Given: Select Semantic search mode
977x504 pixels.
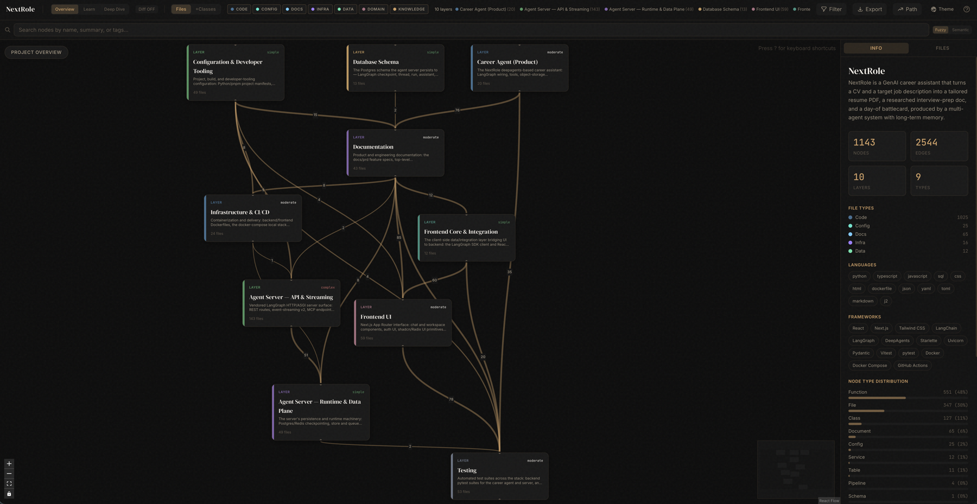Looking at the screenshot, I should coord(960,30).
